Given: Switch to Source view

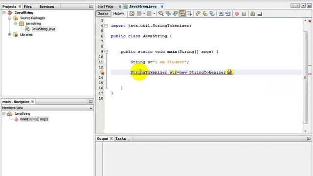Looking at the screenshot, I should click(x=103, y=13).
